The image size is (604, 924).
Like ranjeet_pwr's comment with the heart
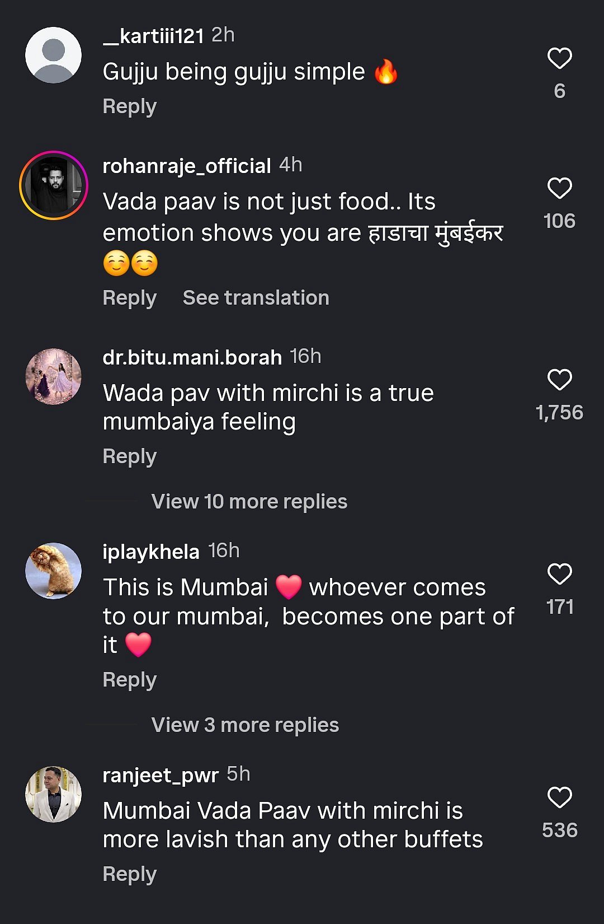point(559,798)
